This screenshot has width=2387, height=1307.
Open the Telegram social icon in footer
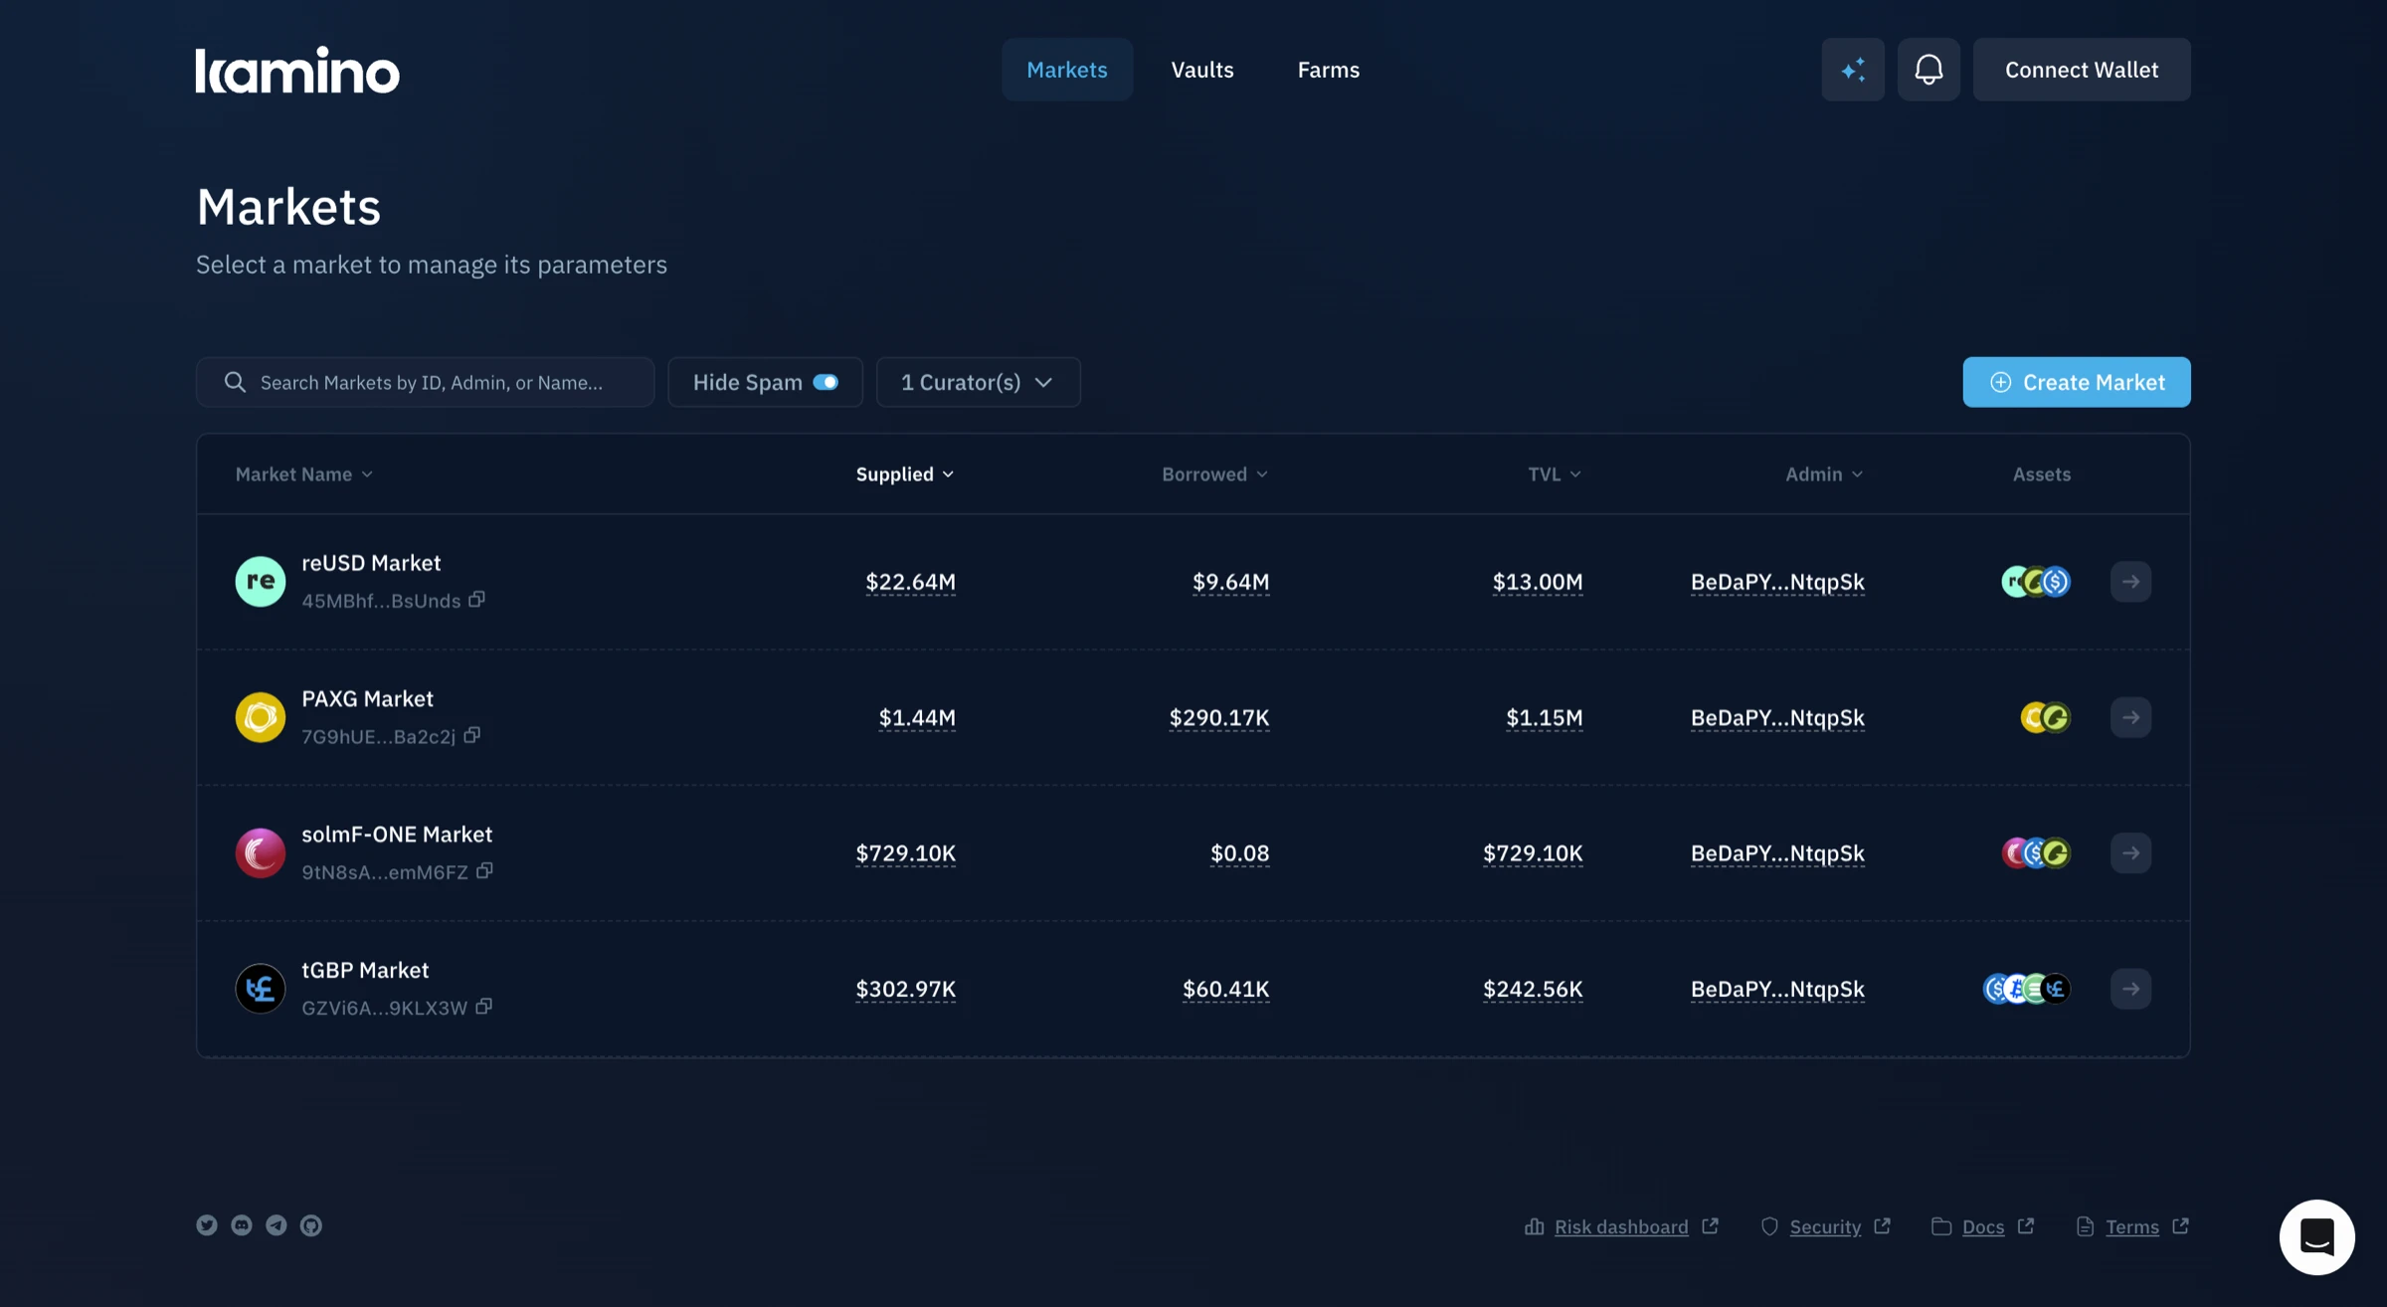[276, 1225]
